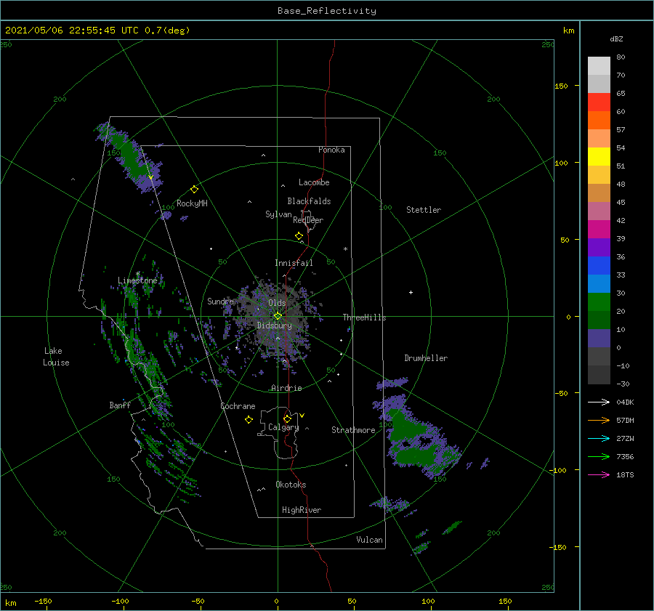This screenshot has width=654, height=611.
Task: Select the yellow diamond marker below RedDeer
Action: [x=299, y=236]
